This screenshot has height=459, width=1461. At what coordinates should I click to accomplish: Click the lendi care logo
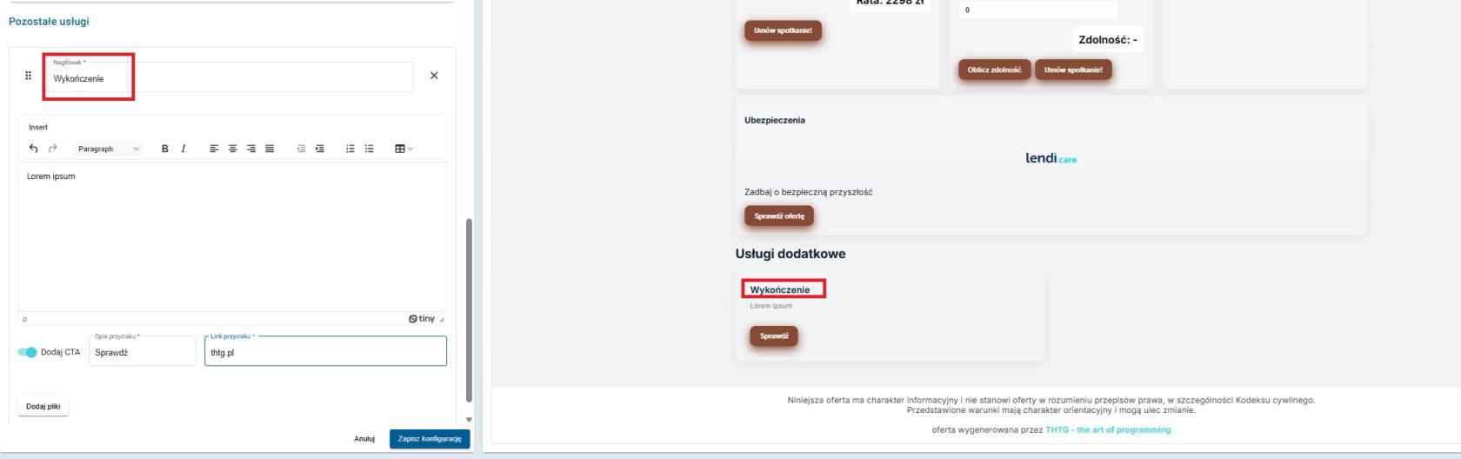coord(1051,158)
